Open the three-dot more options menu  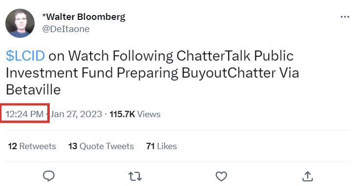coord(345,17)
